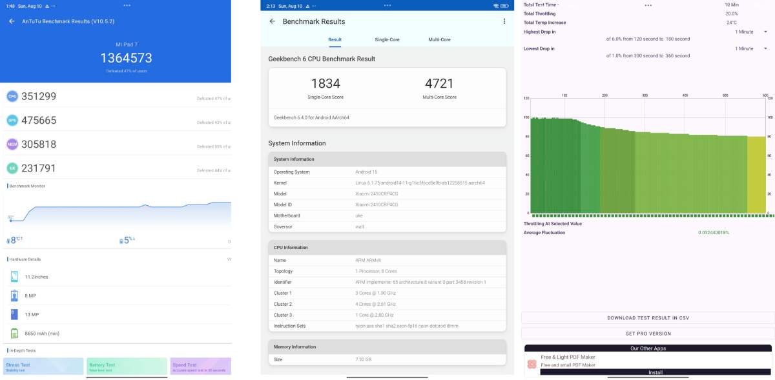Screen dimensions: 775x380
Task: Tap the UX score 231791
Action: (x=39, y=168)
